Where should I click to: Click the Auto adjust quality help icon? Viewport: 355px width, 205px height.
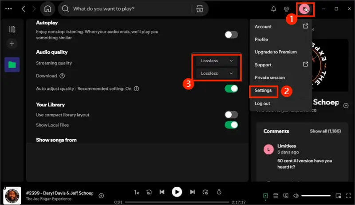pos(136,88)
